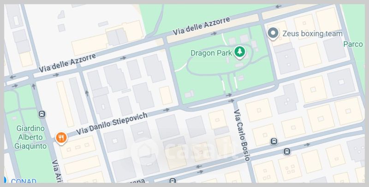
Task: Click the oval path inside Dragon Park
Action: (220, 60)
